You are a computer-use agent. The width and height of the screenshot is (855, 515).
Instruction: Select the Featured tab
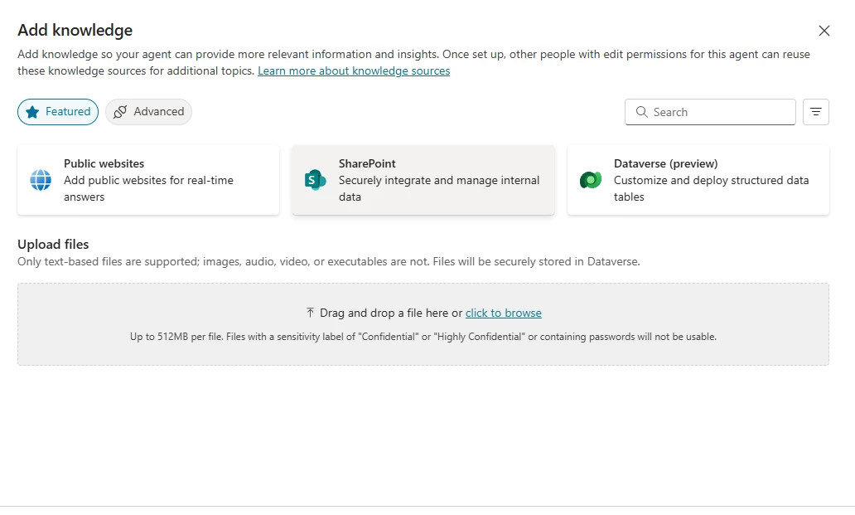[x=58, y=112]
